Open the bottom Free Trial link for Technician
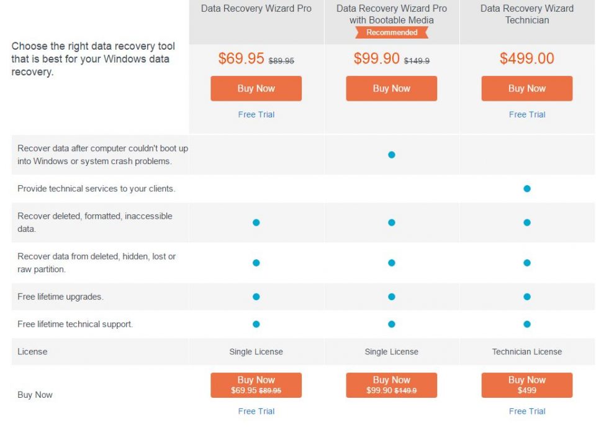Screen dimensions: 596x427 pos(526,411)
